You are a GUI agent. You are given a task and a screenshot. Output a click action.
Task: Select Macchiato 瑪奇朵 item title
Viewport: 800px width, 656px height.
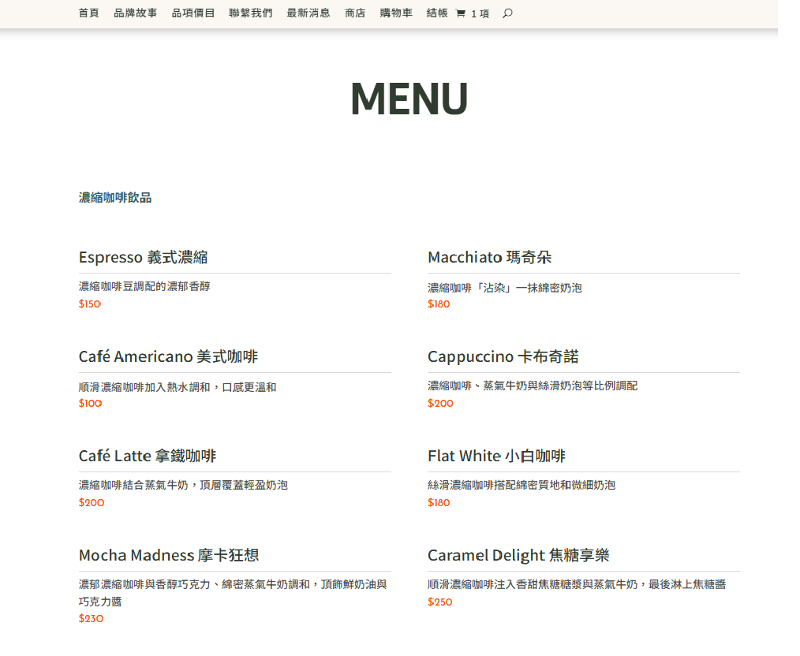pos(490,257)
